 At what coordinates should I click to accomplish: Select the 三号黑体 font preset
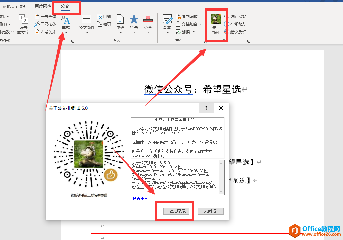point(45,16)
